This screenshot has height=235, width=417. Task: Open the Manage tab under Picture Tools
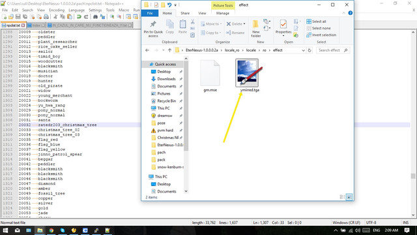(223, 13)
